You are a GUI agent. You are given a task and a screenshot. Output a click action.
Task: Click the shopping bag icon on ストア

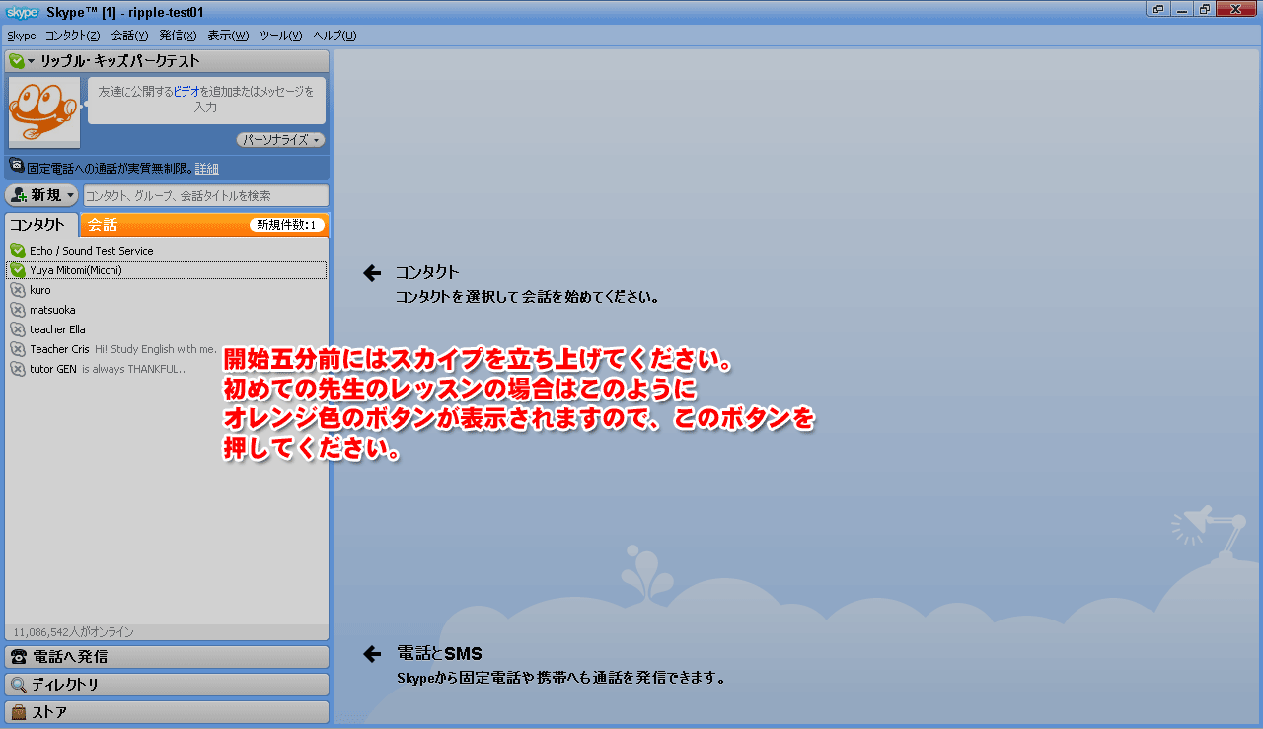[x=18, y=711]
